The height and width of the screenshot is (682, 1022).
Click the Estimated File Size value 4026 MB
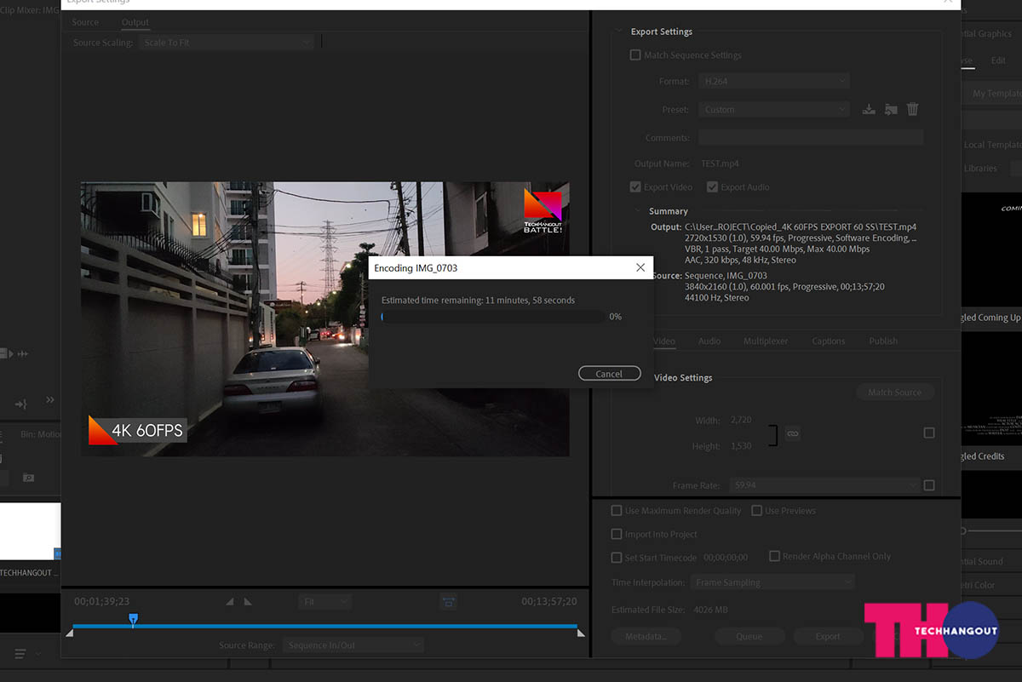tap(710, 610)
